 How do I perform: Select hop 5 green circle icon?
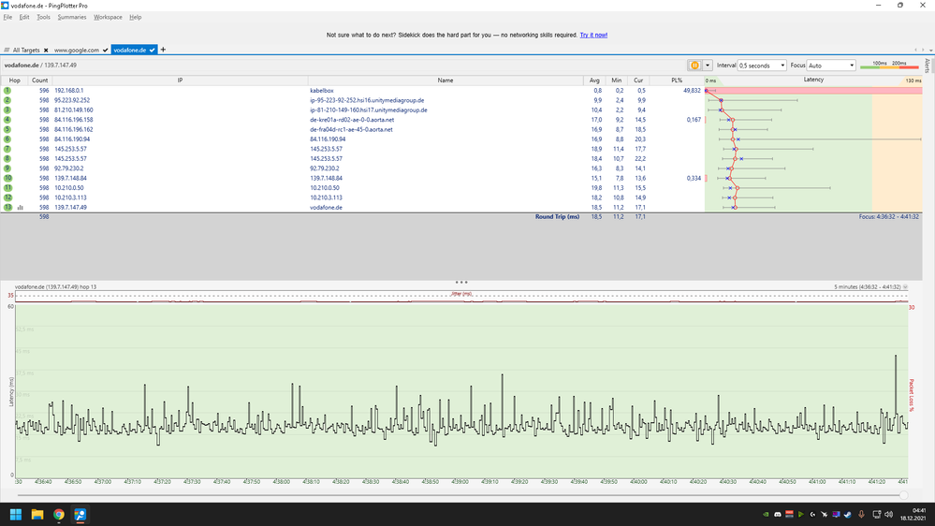click(7, 129)
